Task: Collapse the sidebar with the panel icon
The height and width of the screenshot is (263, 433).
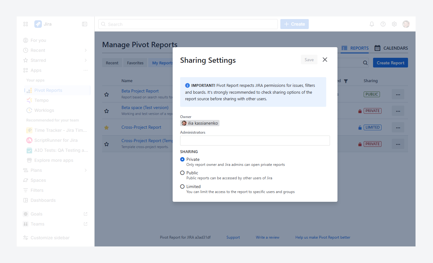Action: point(85,24)
